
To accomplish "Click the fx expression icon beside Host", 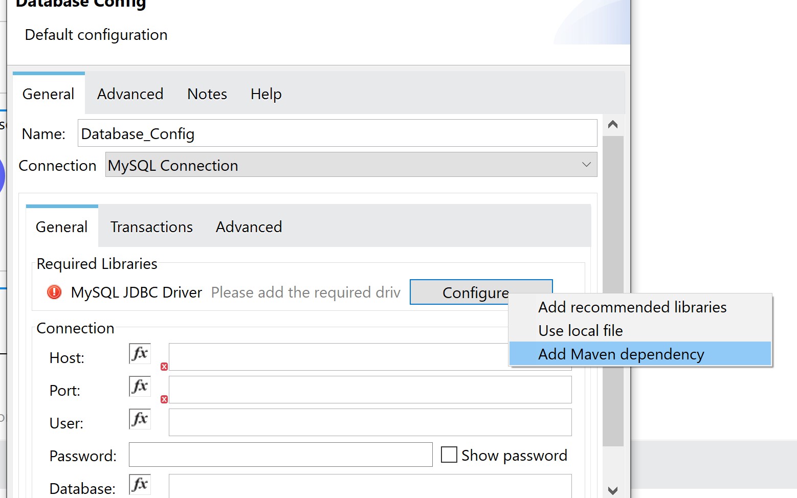I will pos(140,353).
